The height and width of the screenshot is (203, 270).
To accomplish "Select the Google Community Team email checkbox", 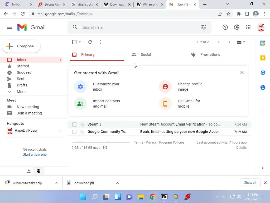I will tap(74, 132).
